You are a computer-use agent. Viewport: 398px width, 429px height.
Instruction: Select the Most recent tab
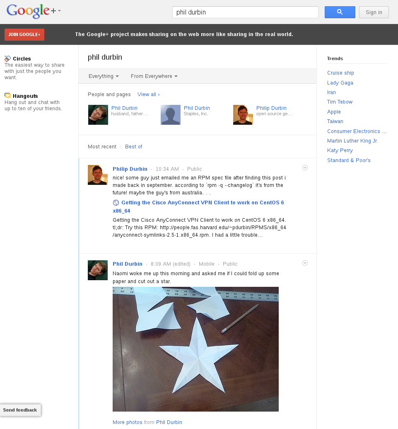[102, 147]
